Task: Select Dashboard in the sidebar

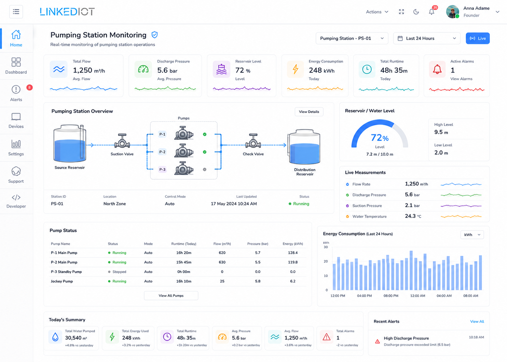Action: tap(16, 66)
